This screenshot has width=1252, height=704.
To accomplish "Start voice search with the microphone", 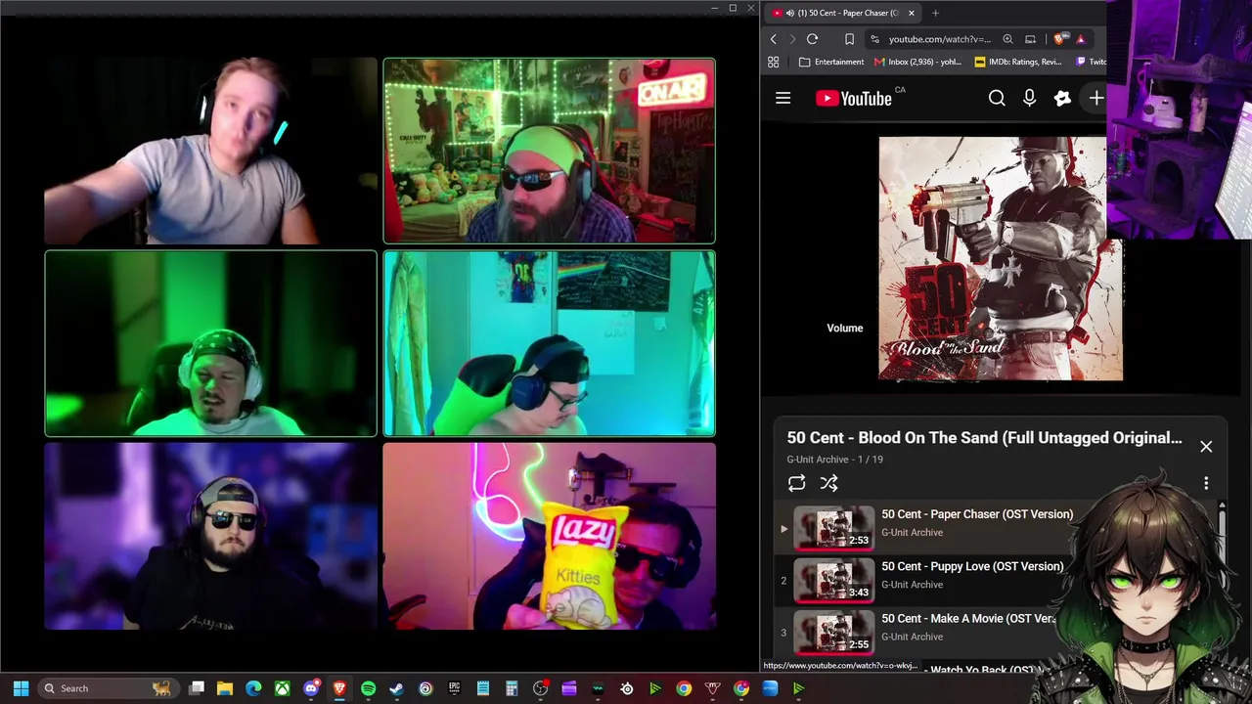I will (x=1029, y=98).
